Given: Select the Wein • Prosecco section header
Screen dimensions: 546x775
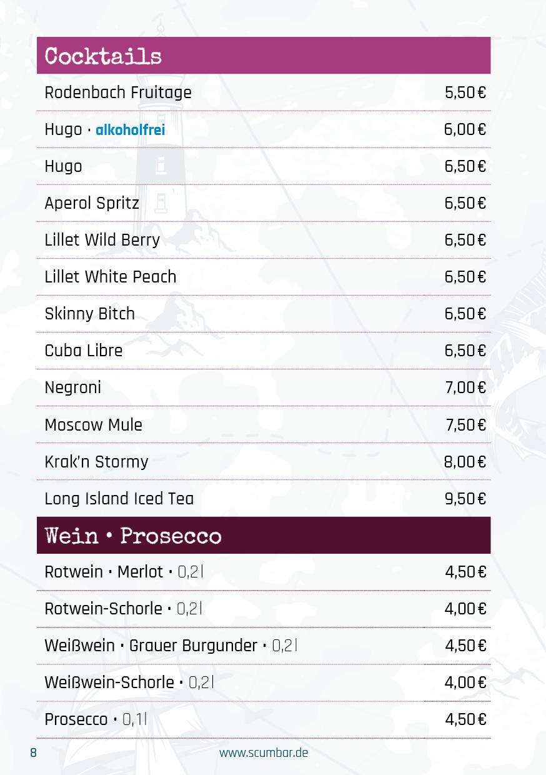Looking at the screenshot, I should (264, 536).
